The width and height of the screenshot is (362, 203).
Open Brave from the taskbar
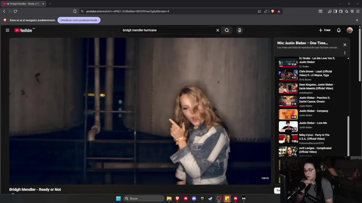(177, 198)
